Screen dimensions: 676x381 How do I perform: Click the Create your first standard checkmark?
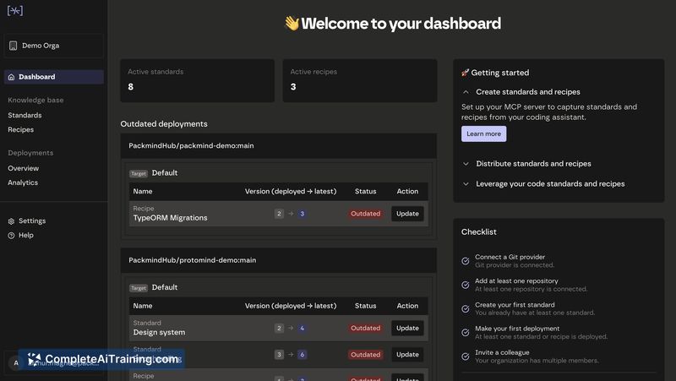tap(466, 308)
